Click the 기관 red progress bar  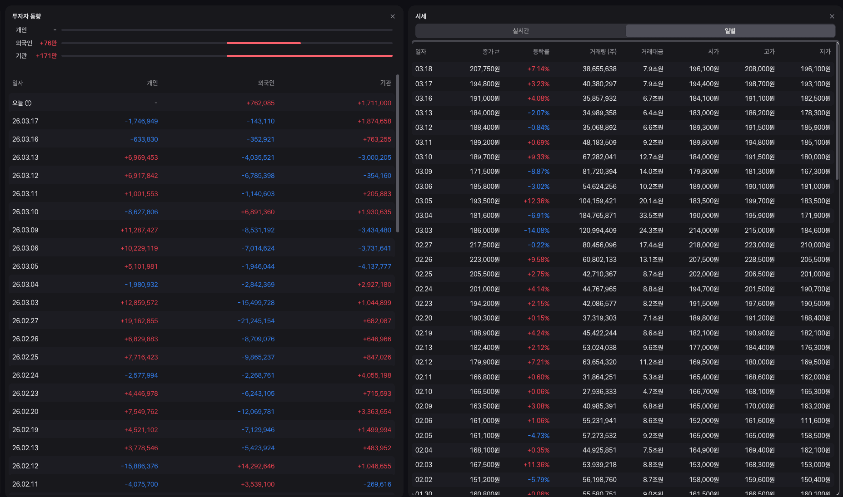(x=310, y=56)
